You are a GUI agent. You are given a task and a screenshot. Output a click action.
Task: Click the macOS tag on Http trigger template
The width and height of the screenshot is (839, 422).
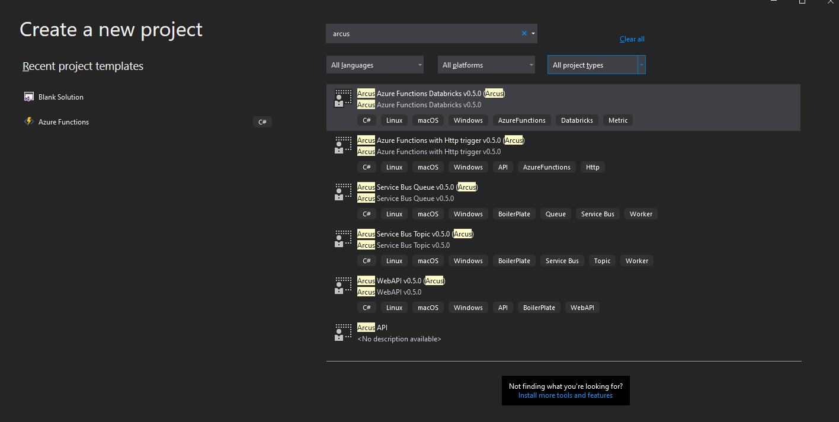pos(428,167)
